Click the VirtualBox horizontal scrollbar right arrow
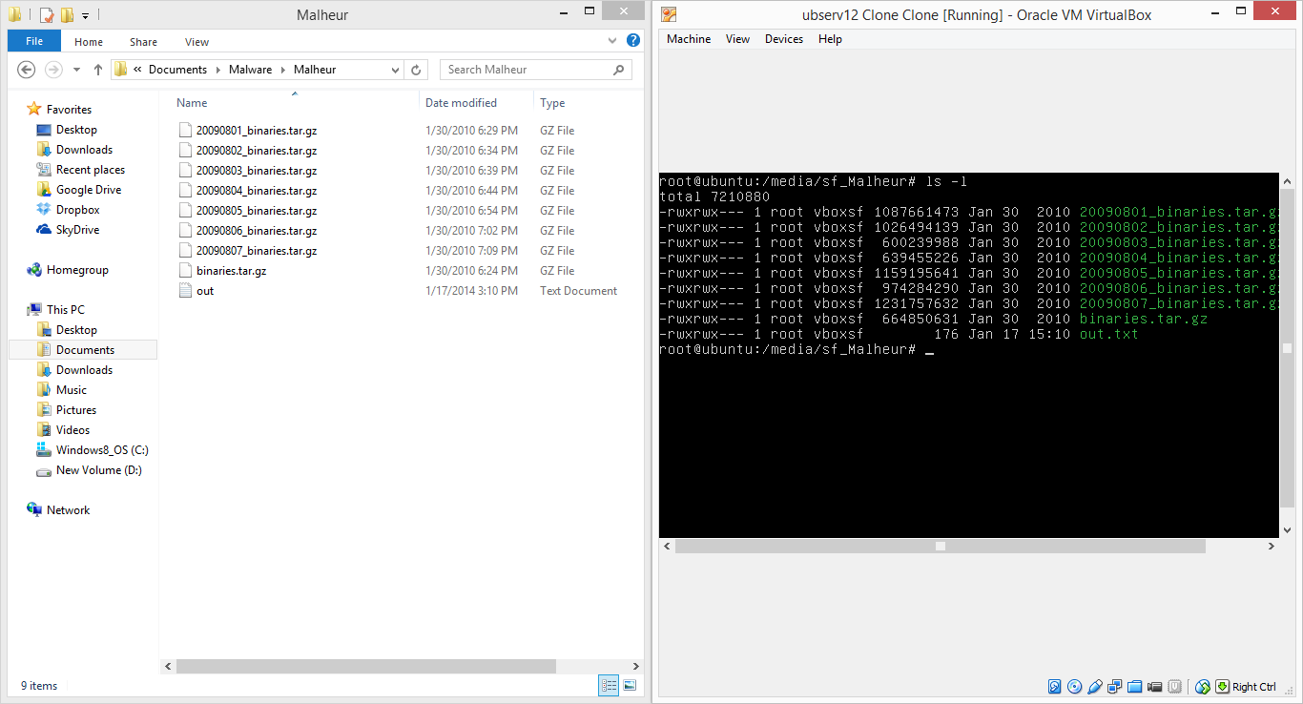This screenshot has height=704, width=1303. 1272,547
